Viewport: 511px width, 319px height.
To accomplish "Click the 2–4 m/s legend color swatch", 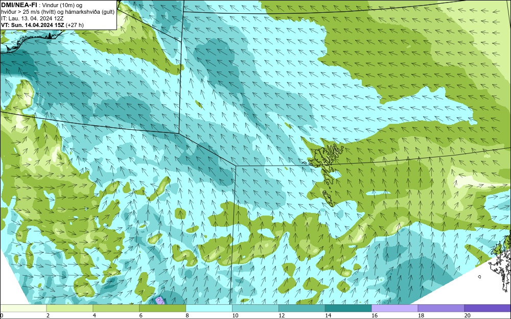I will coord(69,308).
